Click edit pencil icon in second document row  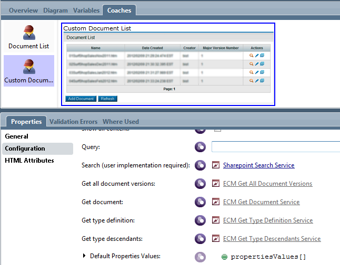257,64
